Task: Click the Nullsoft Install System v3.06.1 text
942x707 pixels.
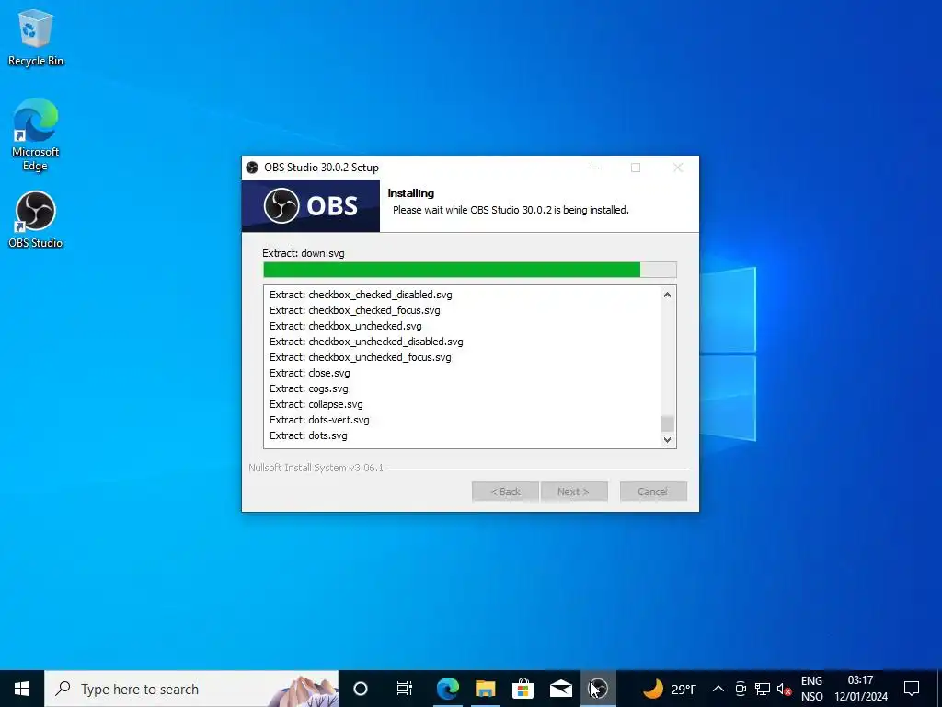Action: point(316,468)
